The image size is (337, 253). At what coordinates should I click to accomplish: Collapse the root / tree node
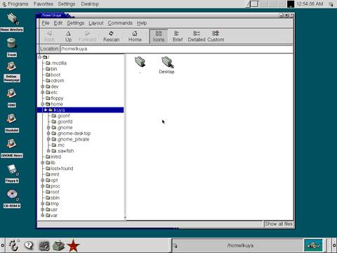point(39,57)
